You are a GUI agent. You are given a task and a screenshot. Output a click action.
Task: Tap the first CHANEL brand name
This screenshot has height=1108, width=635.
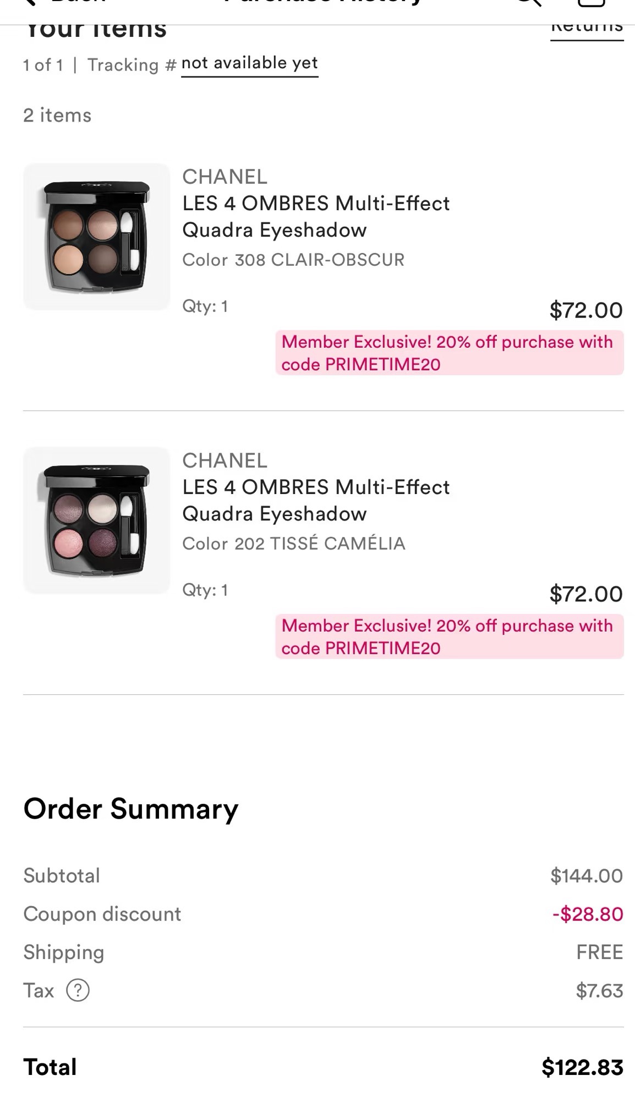(225, 177)
